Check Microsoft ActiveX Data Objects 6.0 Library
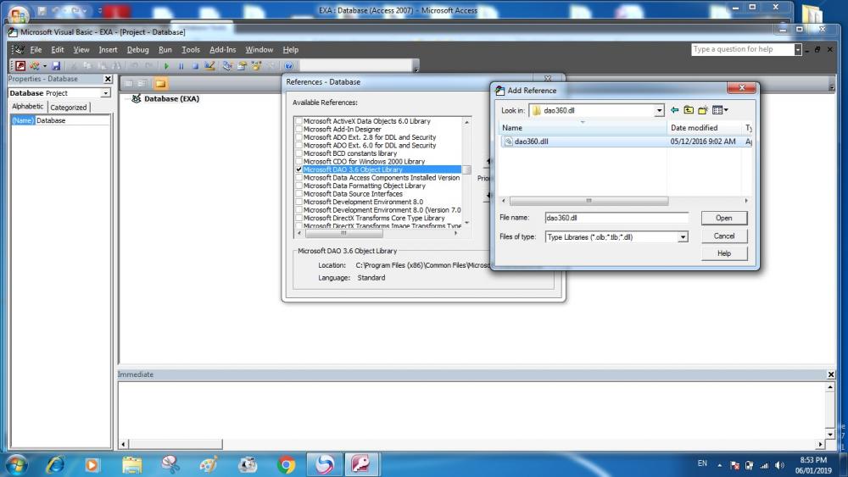The width and height of the screenshot is (848, 477). (298, 121)
